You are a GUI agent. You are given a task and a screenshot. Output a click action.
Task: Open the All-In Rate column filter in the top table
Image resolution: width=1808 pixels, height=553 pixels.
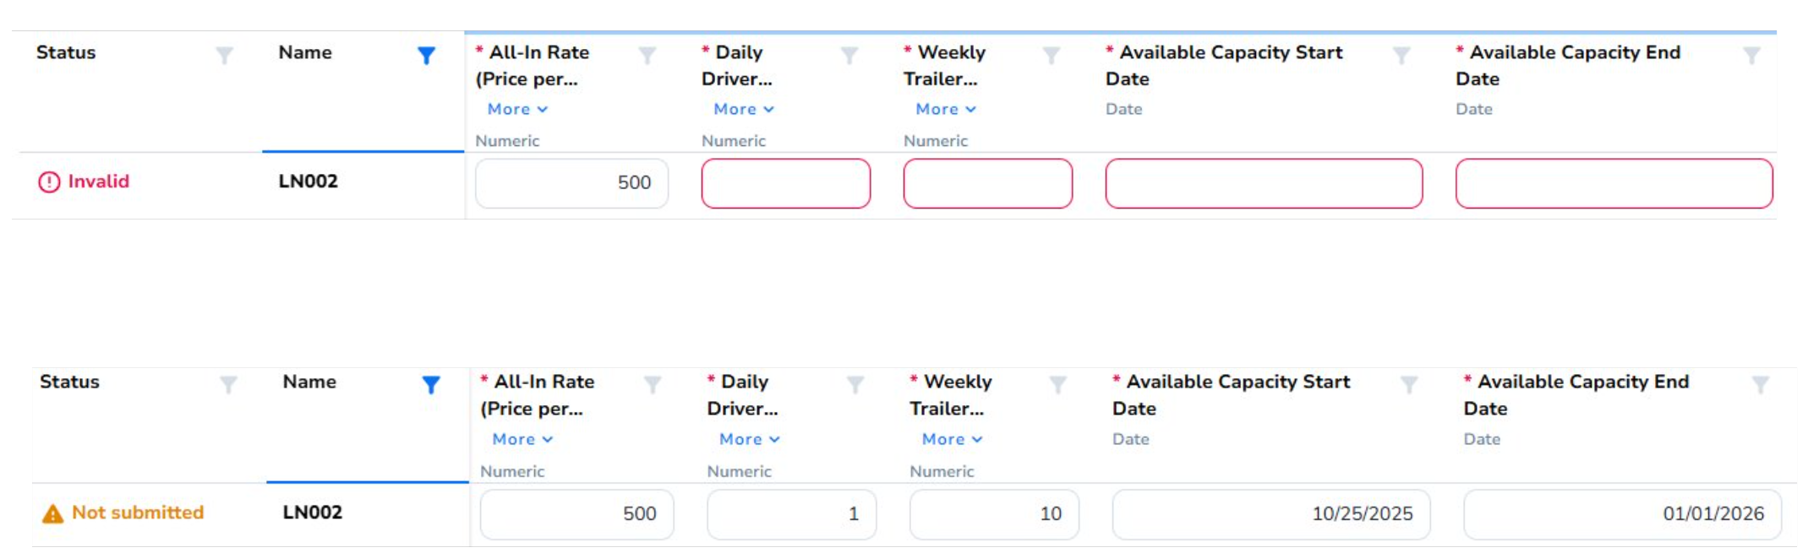(x=647, y=56)
